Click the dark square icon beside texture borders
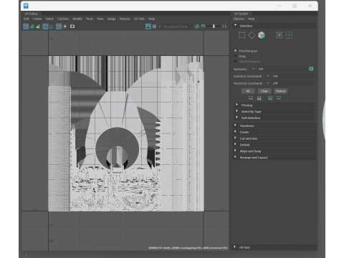 click(51, 27)
